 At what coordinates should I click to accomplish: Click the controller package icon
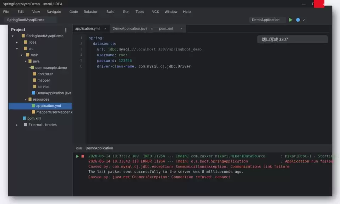tap(34, 74)
